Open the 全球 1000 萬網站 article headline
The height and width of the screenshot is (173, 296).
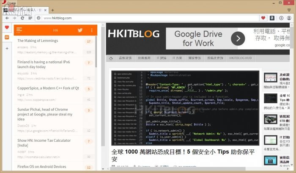point(183,155)
